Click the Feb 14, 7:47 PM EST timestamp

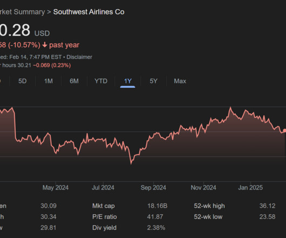pyautogui.click(x=36, y=57)
